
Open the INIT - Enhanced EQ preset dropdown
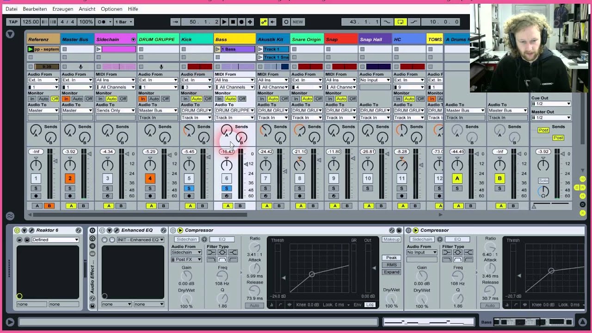click(140, 240)
